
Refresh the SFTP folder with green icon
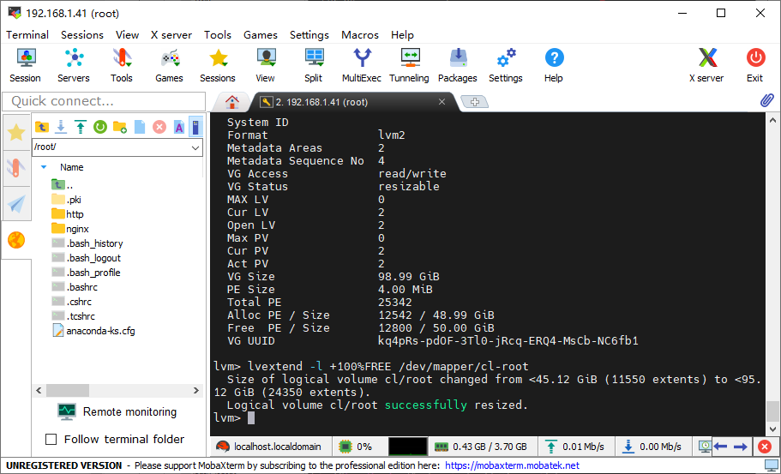coord(100,127)
